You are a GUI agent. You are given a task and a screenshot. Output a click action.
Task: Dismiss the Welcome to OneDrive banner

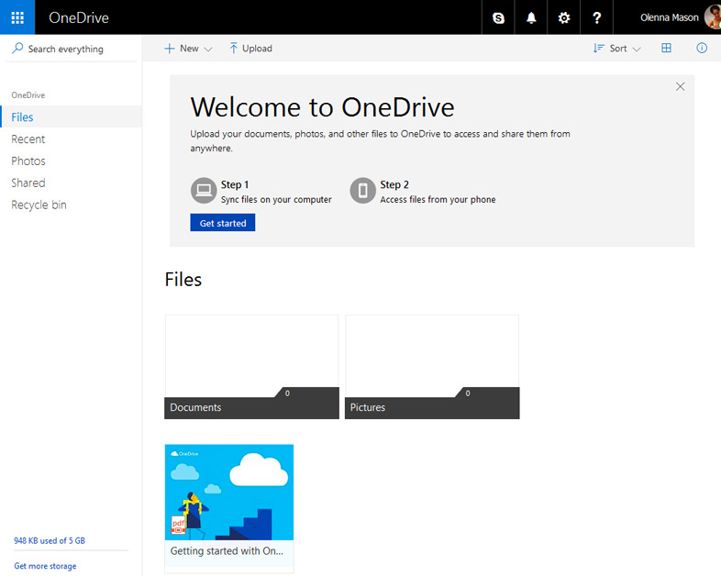click(680, 87)
